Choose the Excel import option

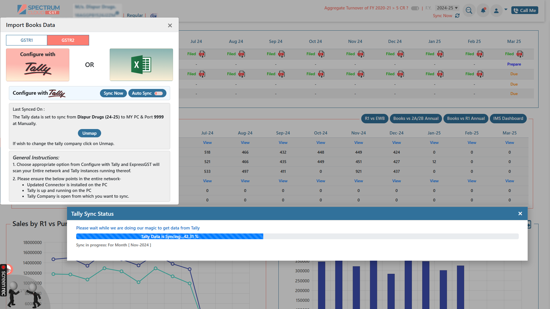[x=141, y=65]
